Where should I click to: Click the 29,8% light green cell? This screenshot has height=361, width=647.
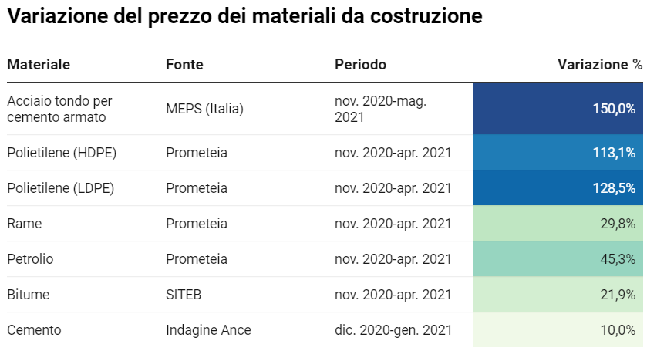558,224
